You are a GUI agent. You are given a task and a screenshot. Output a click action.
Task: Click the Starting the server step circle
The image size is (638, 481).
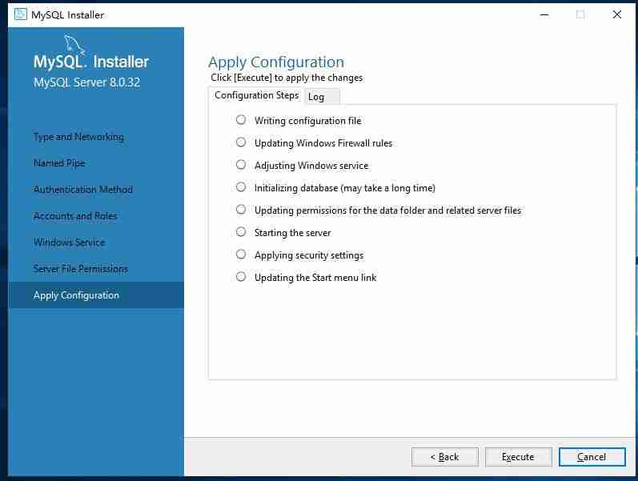[241, 232]
